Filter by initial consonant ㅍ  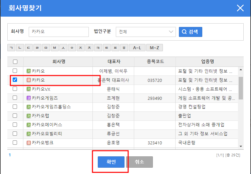tap(115, 48)
